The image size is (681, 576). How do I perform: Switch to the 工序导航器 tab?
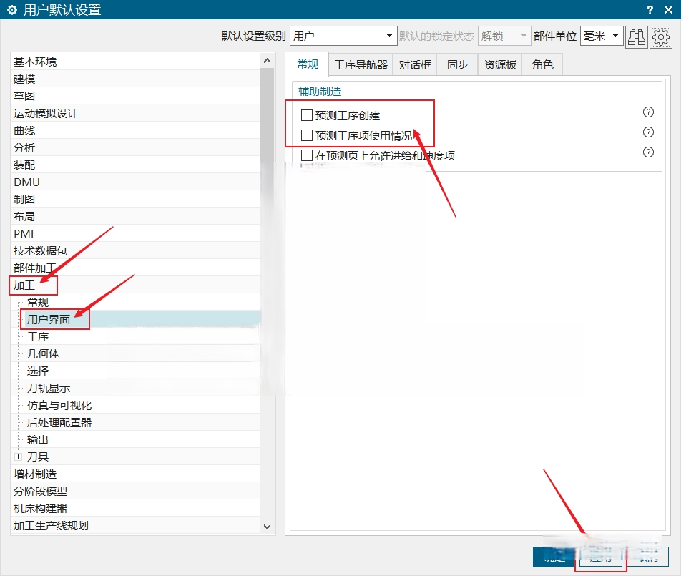(361, 64)
